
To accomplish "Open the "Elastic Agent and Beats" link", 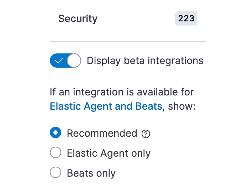I will (x=106, y=106).
